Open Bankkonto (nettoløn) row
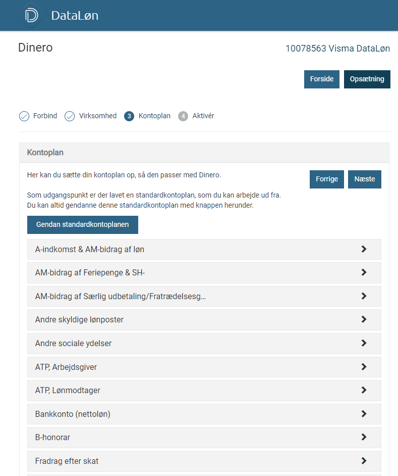 [204, 414]
